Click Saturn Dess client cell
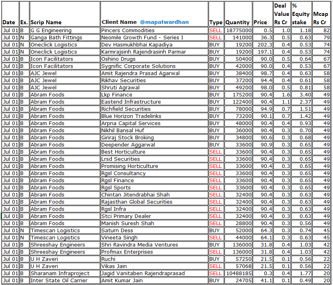The image size is (333, 285). pos(155,231)
